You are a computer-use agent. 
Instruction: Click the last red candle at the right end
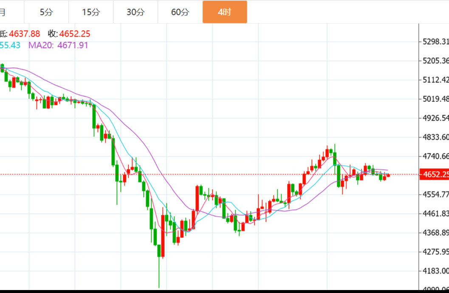(388, 175)
